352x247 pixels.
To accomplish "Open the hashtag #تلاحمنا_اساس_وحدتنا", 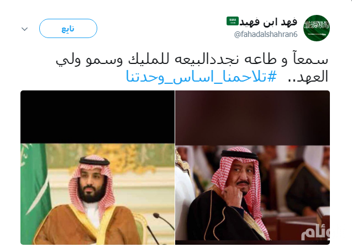I will (201, 77).
